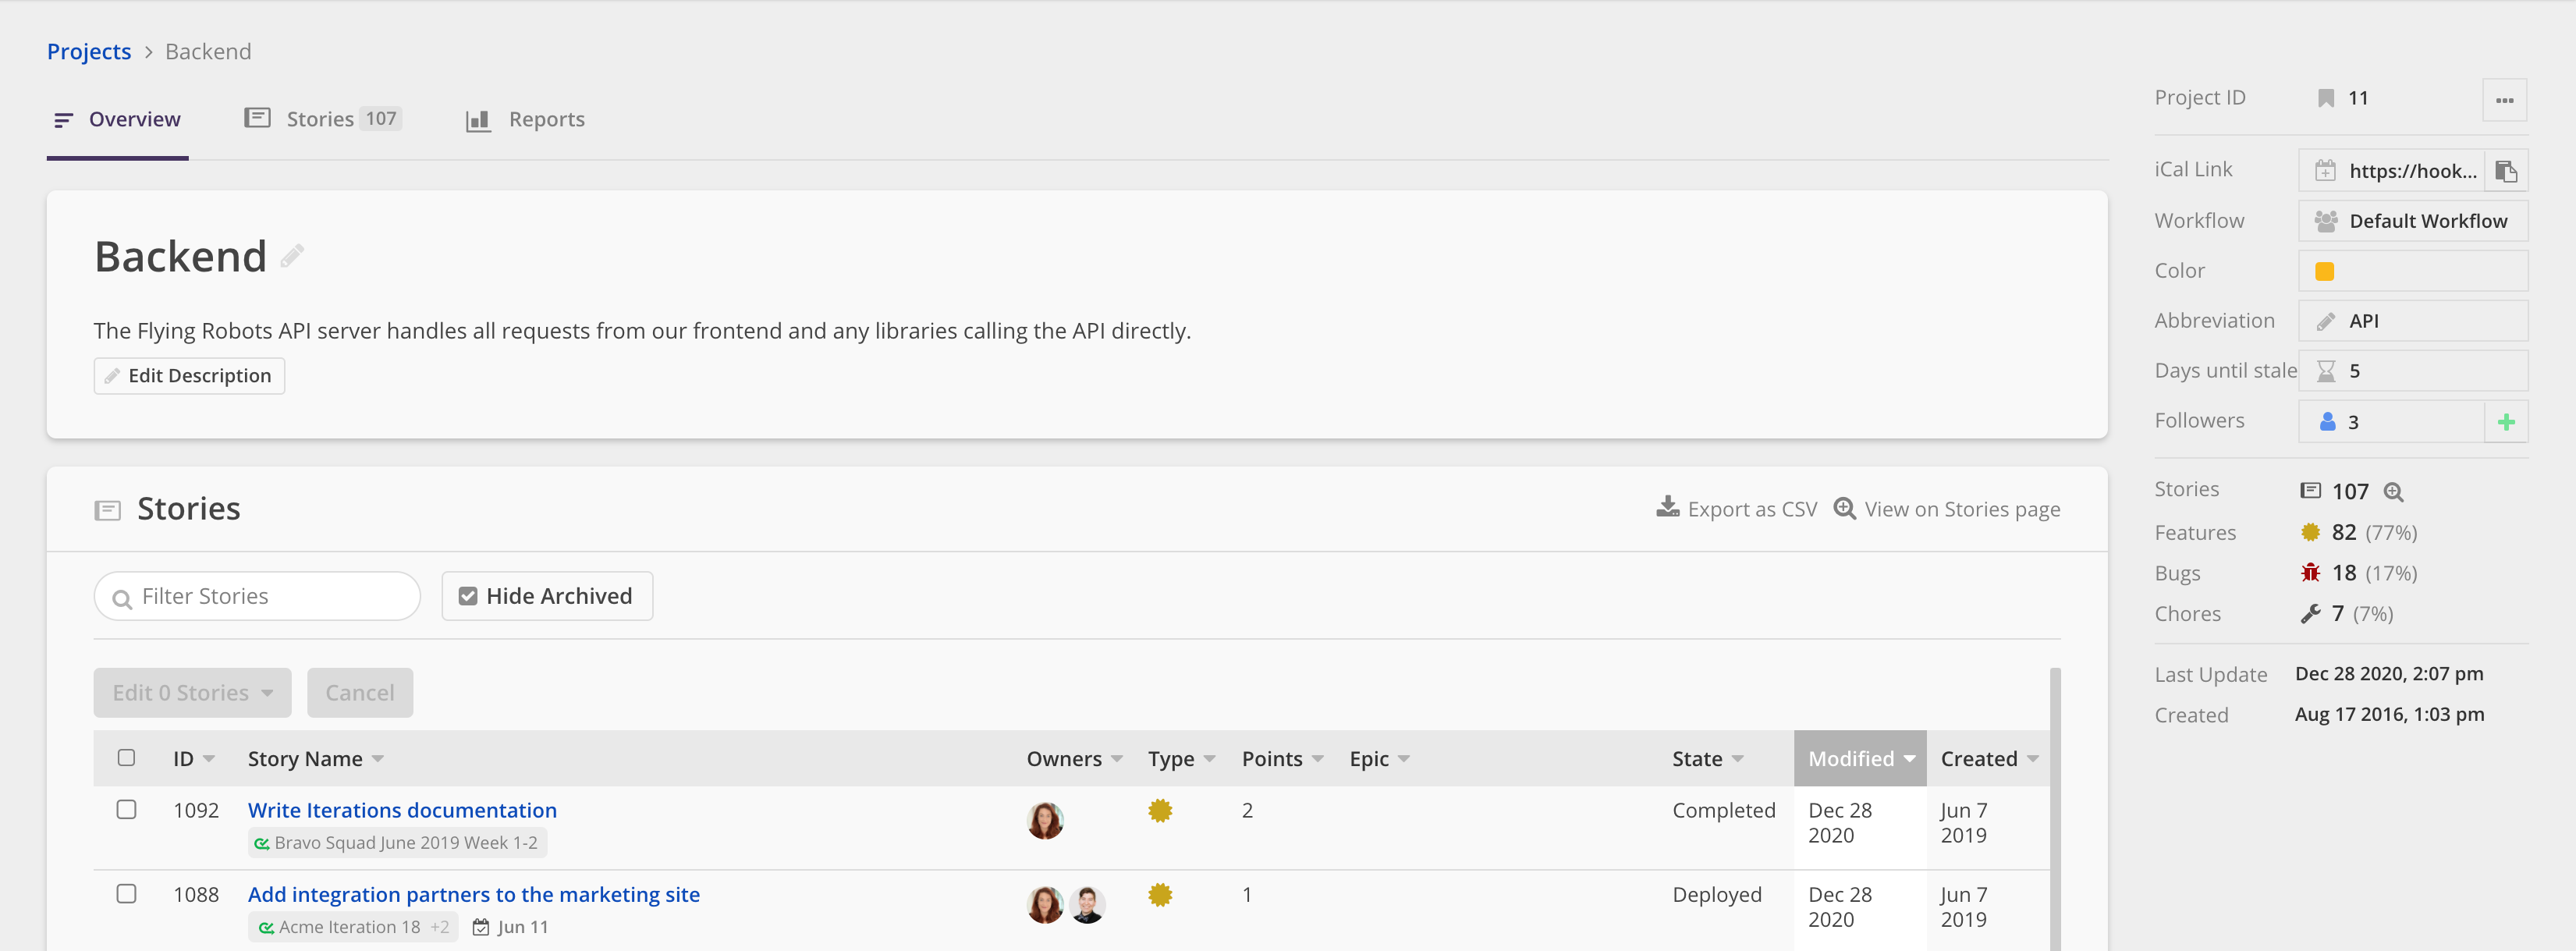
Task: Select the checkbox for story 1092
Action: pos(126,809)
